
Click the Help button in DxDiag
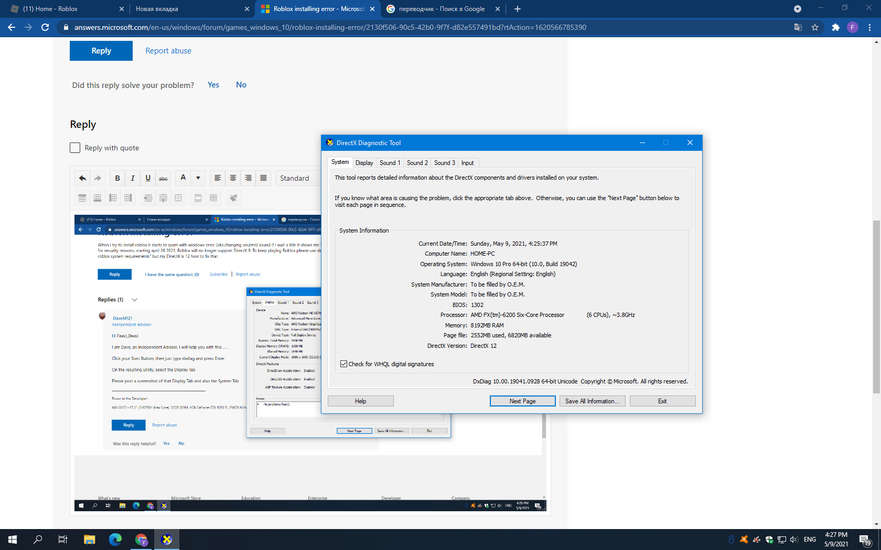tap(360, 401)
